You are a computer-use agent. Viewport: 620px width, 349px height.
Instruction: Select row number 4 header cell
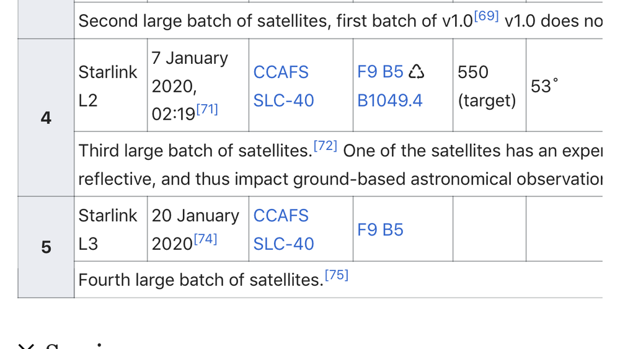pyautogui.click(x=46, y=118)
